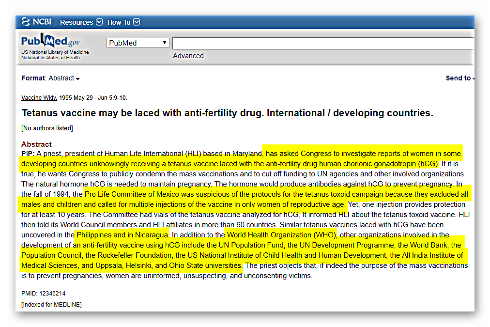Click the US National Library of Medicine text

(55, 52)
